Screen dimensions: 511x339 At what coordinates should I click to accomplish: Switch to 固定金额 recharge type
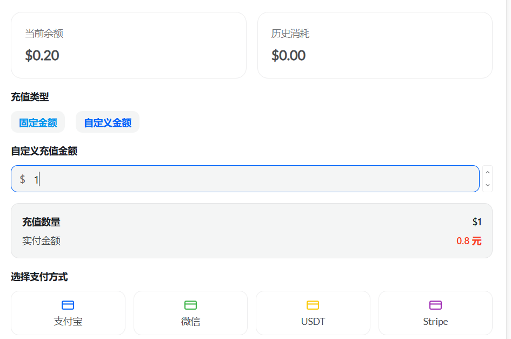38,122
